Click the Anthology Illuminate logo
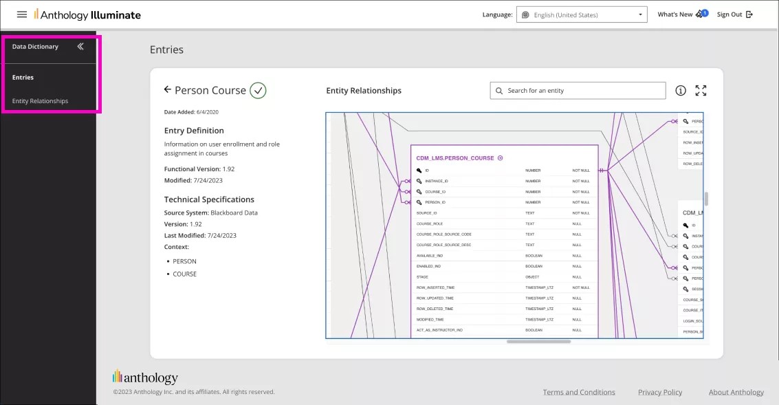Image resolution: width=779 pixels, height=405 pixels. click(87, 14)
